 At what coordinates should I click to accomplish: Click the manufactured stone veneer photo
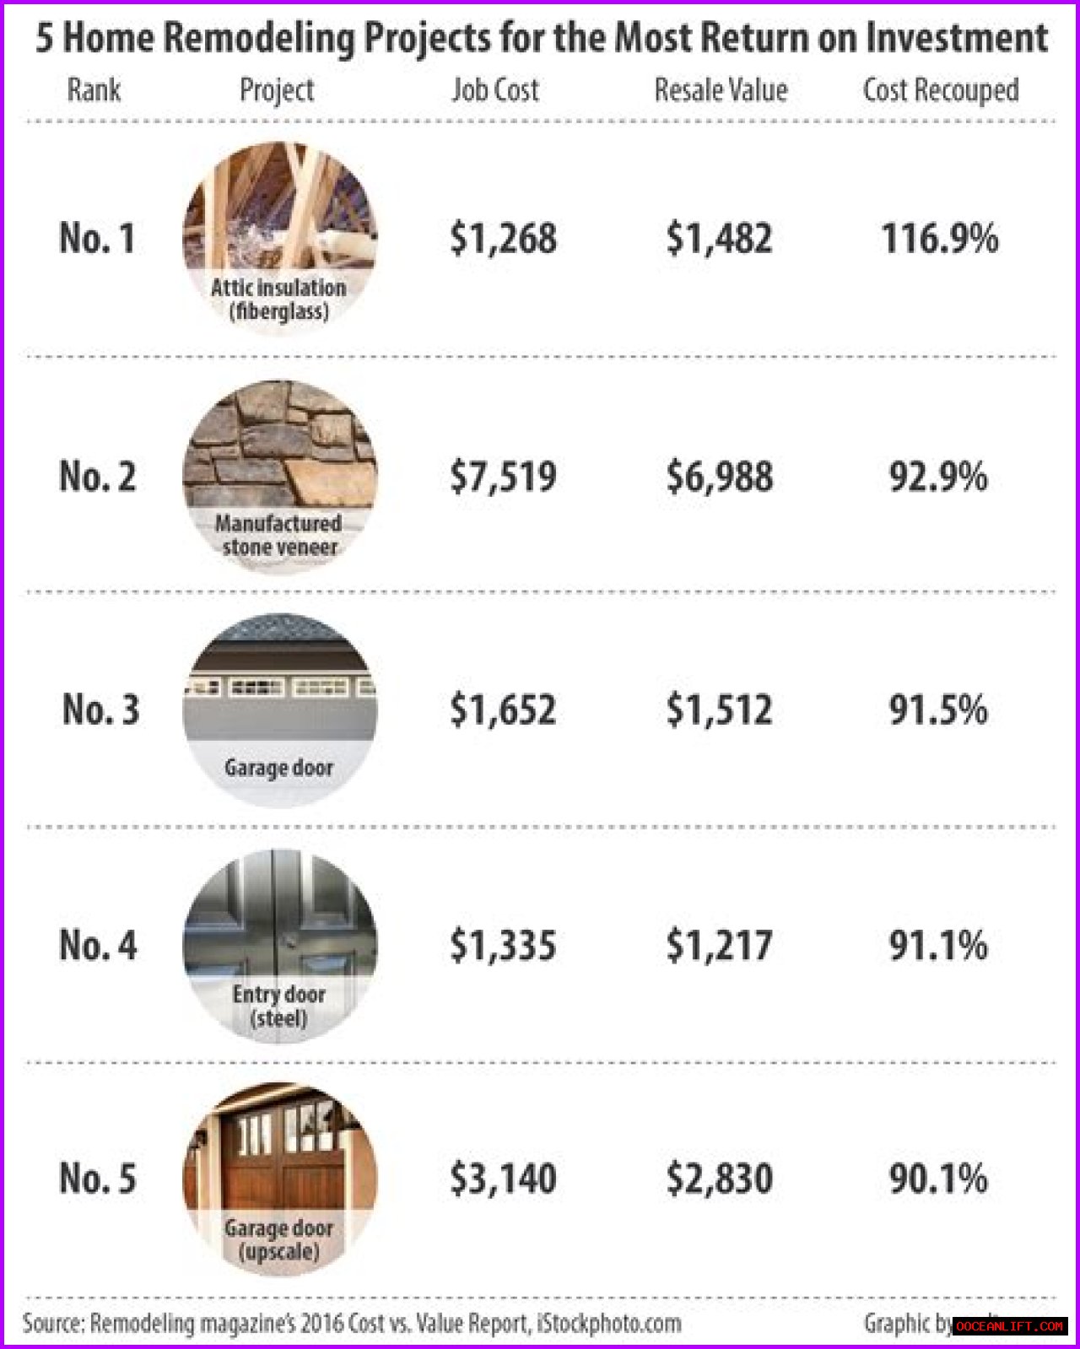click(x=279, y=477)
